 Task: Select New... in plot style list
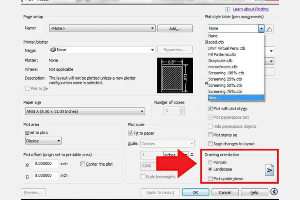click(236, 98)
